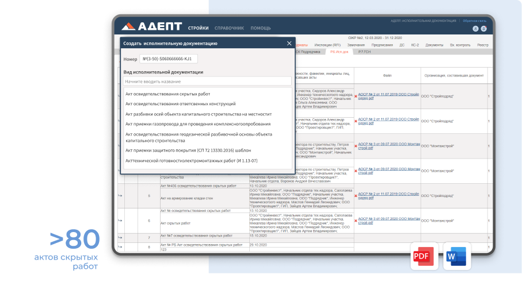Open the Предписания section
This screenshot has height=282, width=522.
382,45
